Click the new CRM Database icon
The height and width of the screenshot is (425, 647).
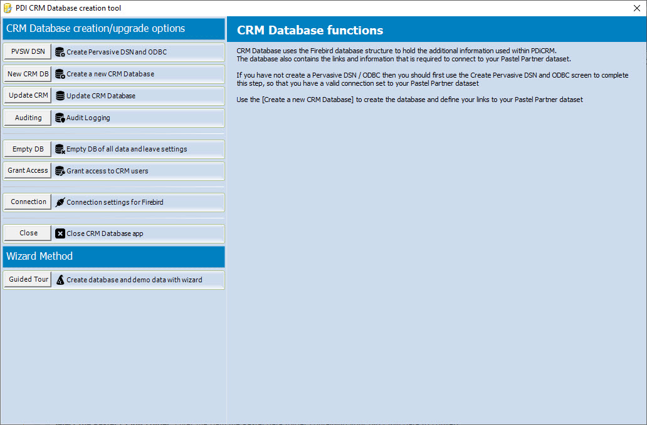pos(60,74)
